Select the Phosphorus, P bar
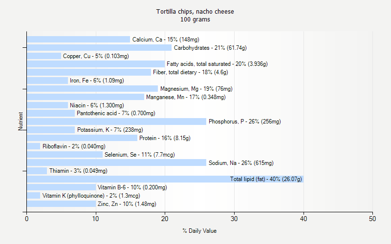This screenshot has height=244, width=391. click(116, 122)
